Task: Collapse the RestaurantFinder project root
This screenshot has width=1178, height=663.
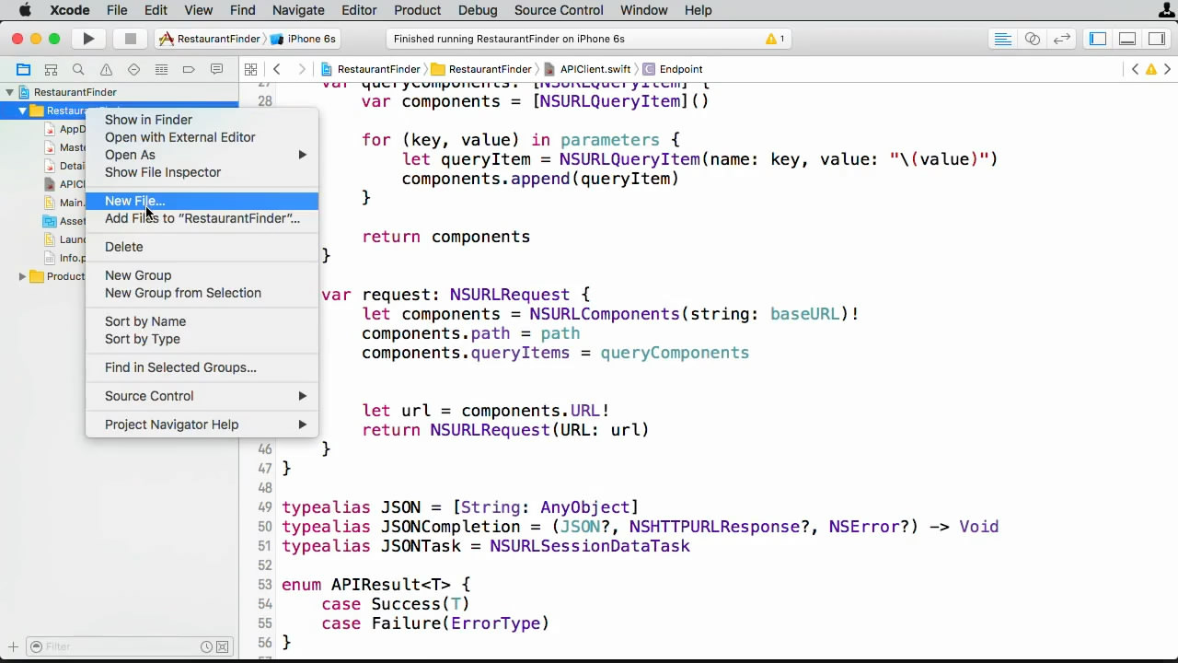Action: coord(9,92)
